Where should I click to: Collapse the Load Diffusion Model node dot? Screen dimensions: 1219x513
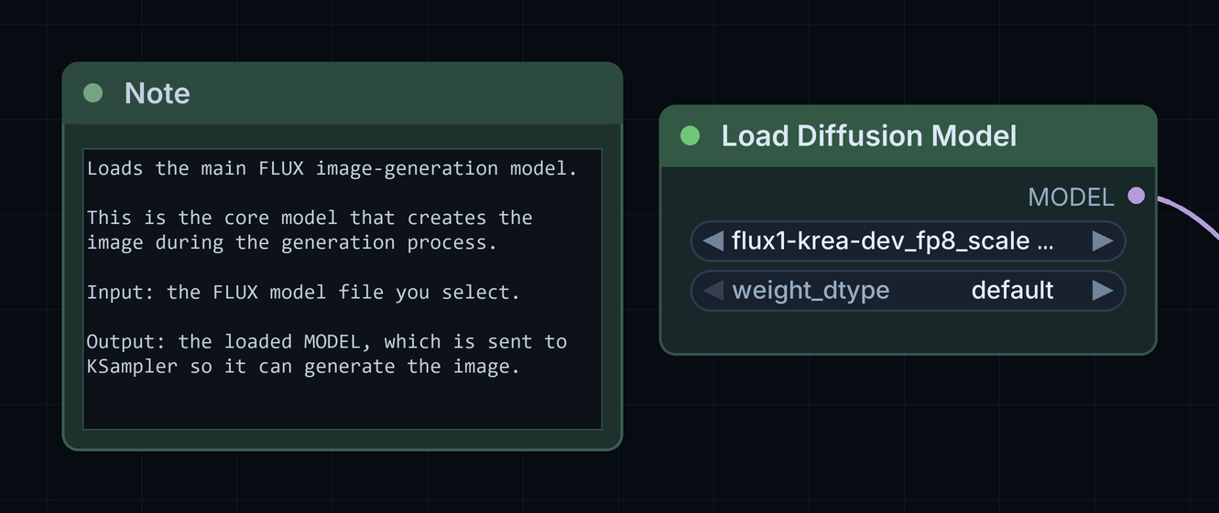pos(691,135)
